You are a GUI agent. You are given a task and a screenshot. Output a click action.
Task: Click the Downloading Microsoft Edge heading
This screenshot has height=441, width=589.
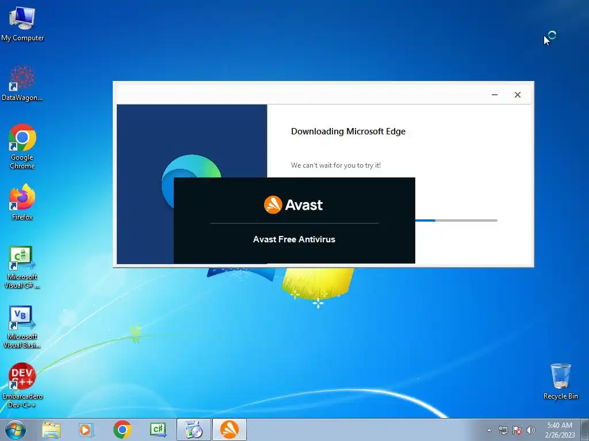pyautogui.click(x=348, y=131)
